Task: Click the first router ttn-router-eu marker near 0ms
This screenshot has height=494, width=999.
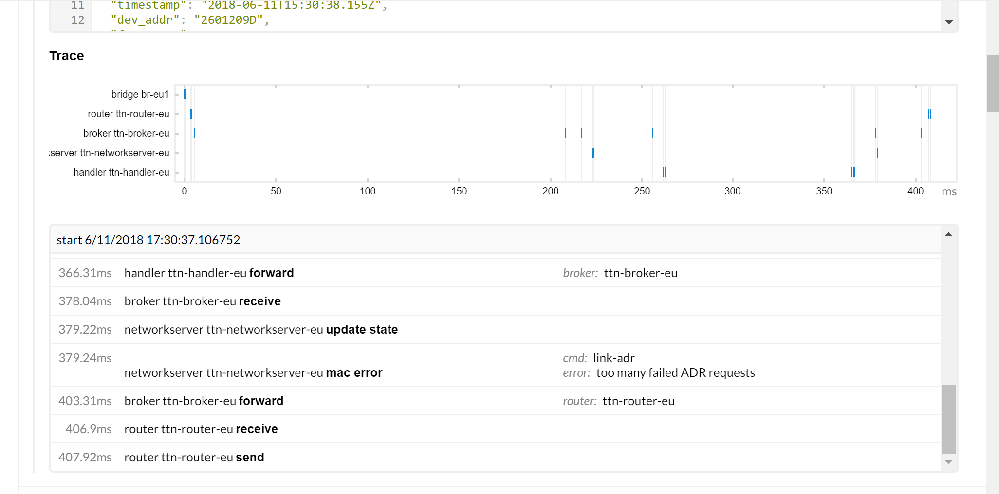Action: (191, 114)
